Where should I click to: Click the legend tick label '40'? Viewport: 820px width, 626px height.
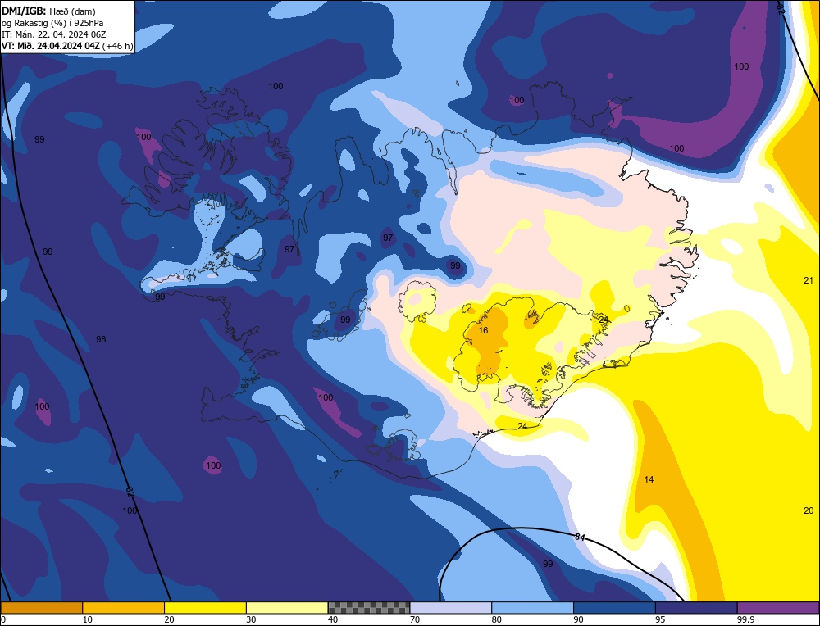(x=333, y=619)
